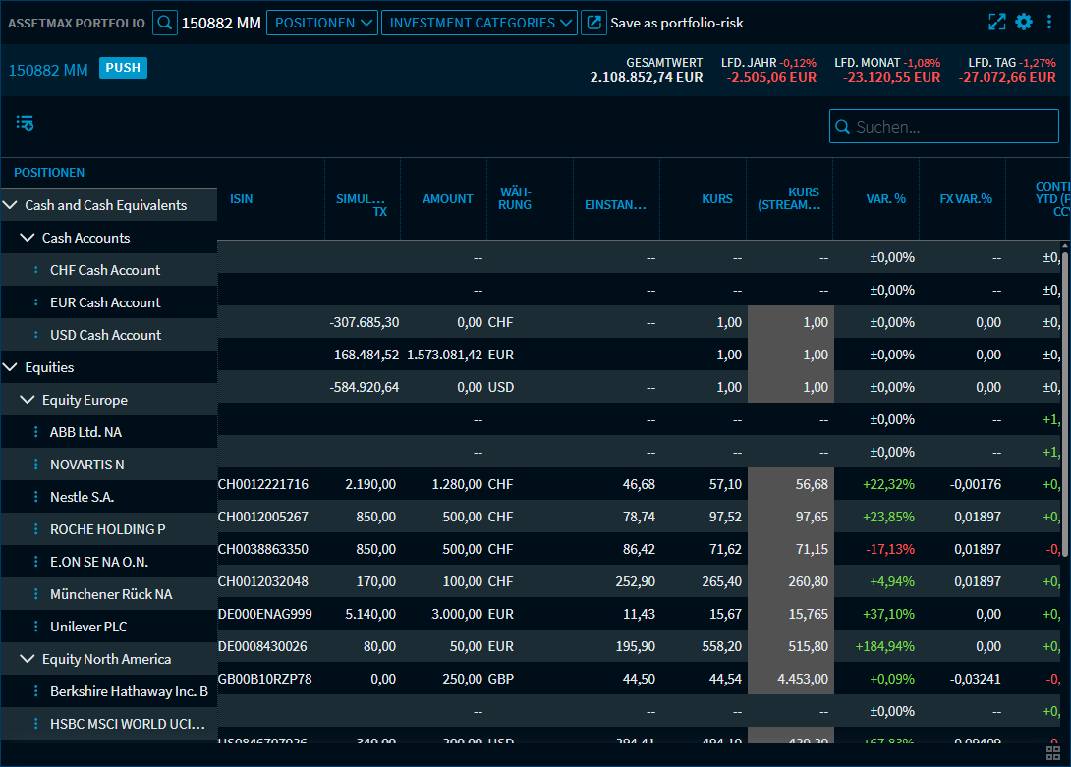This screenshot has height=767, width=1071.
Task: Toggle PUSH mode for the portfolio
Action: pos(123,68)
